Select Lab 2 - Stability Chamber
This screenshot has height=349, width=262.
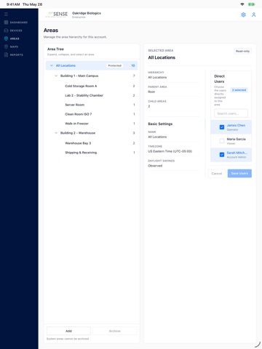click(84, 95)
